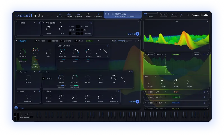Solo Layer 1 with S button

click(x=116, y=41)
